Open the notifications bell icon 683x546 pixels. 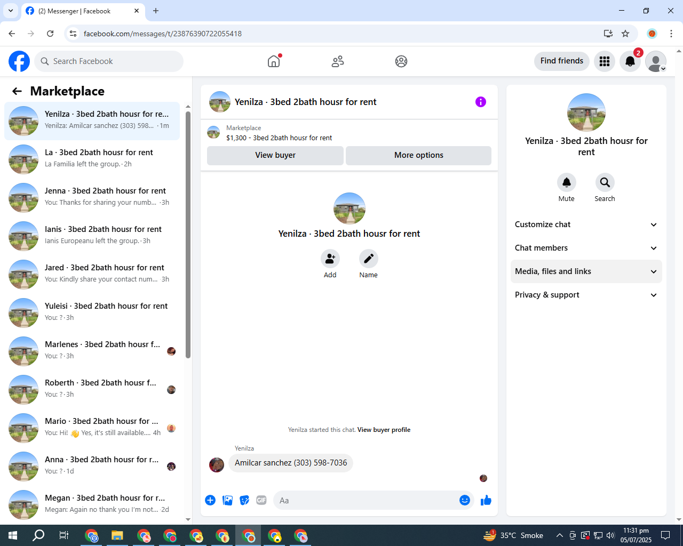click(630, 61)
